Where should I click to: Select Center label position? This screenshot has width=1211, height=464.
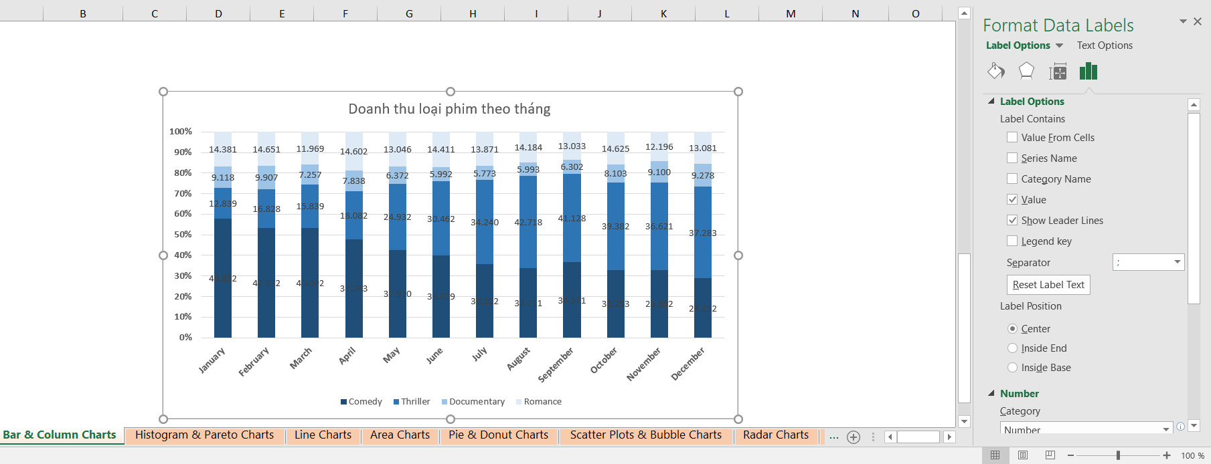click(x=1012, y=328)
